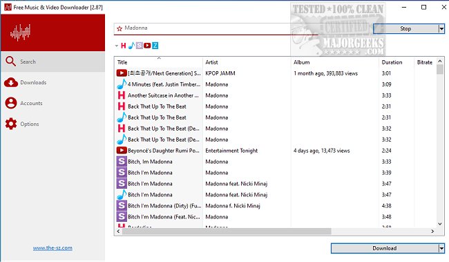Click music note icon of 4 Minutes track
Image resolution: width=449 pixels, height=262 pixels.
pos(122,84)
